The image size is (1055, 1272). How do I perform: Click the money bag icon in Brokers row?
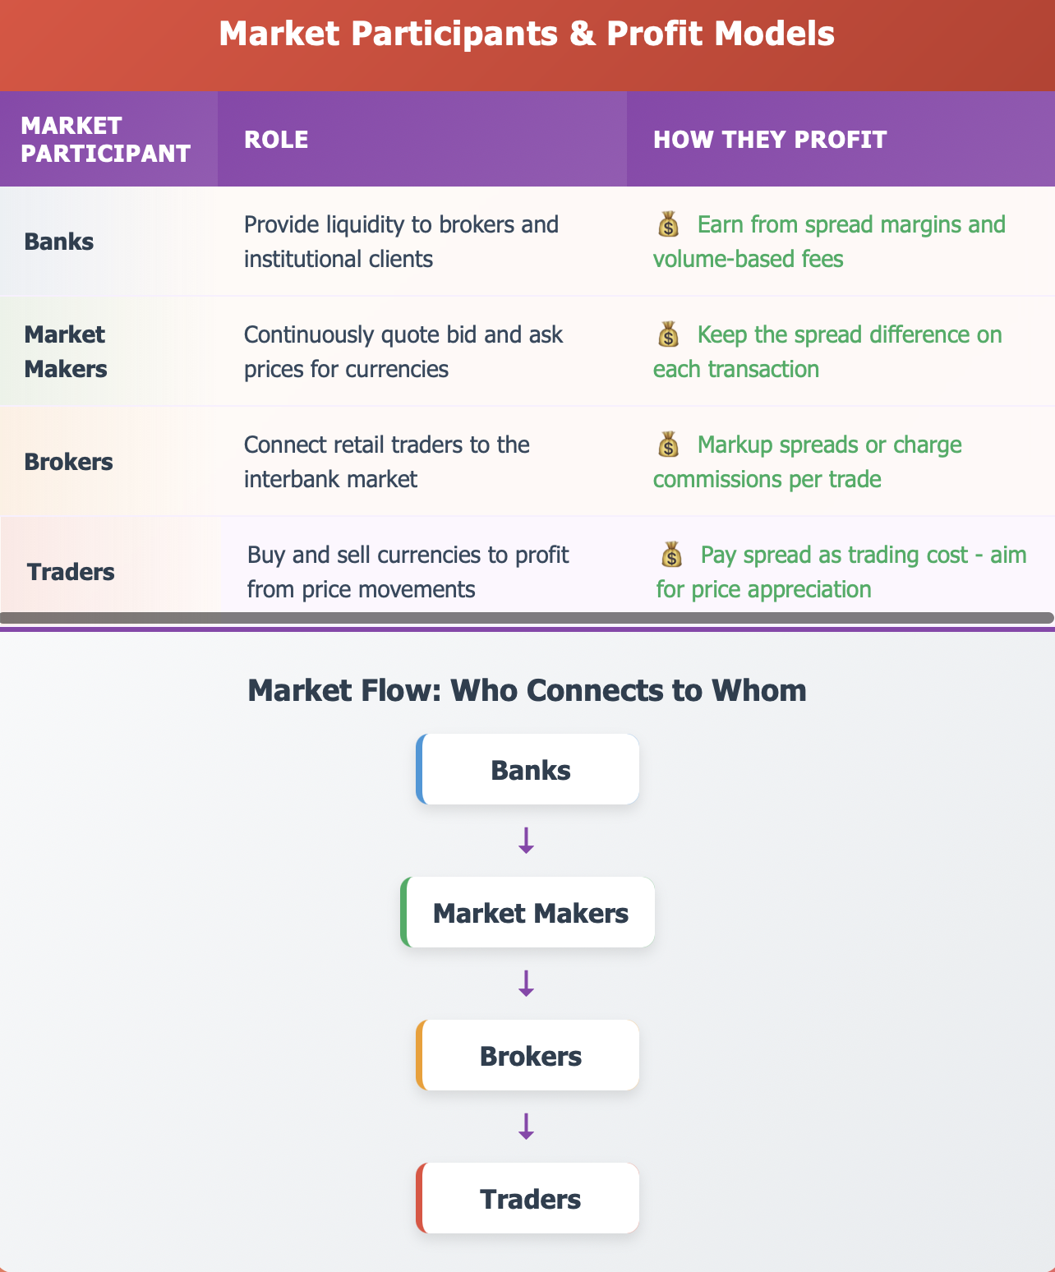point(668,445)
